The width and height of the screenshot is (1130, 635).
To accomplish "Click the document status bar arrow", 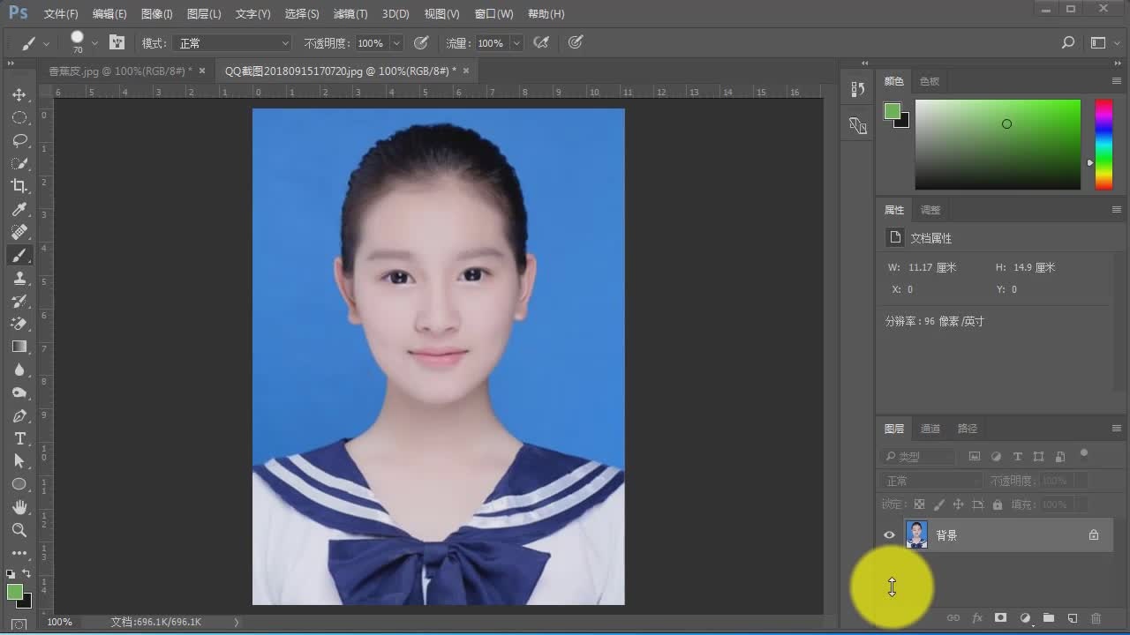I will 236,622.
